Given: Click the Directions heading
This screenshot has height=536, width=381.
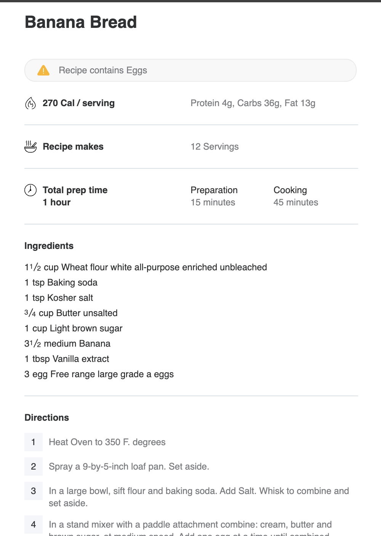Looking at the screenshot, I should pyautogui.click(x=47, y=418).
